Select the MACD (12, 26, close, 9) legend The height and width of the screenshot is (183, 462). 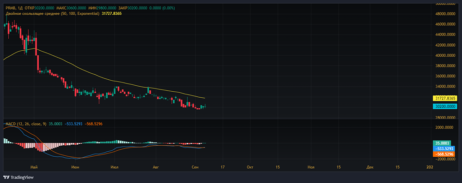26,124
